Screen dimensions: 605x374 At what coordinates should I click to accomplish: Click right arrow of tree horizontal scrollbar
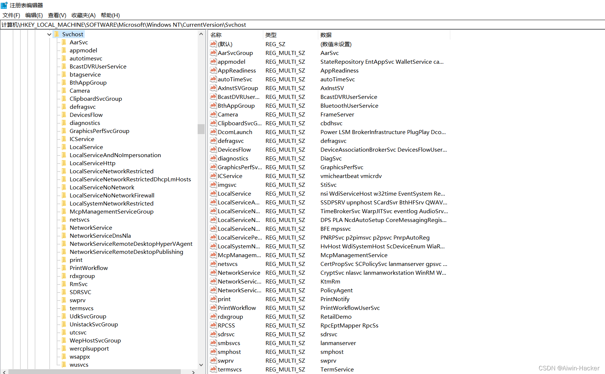click(194, 372)
